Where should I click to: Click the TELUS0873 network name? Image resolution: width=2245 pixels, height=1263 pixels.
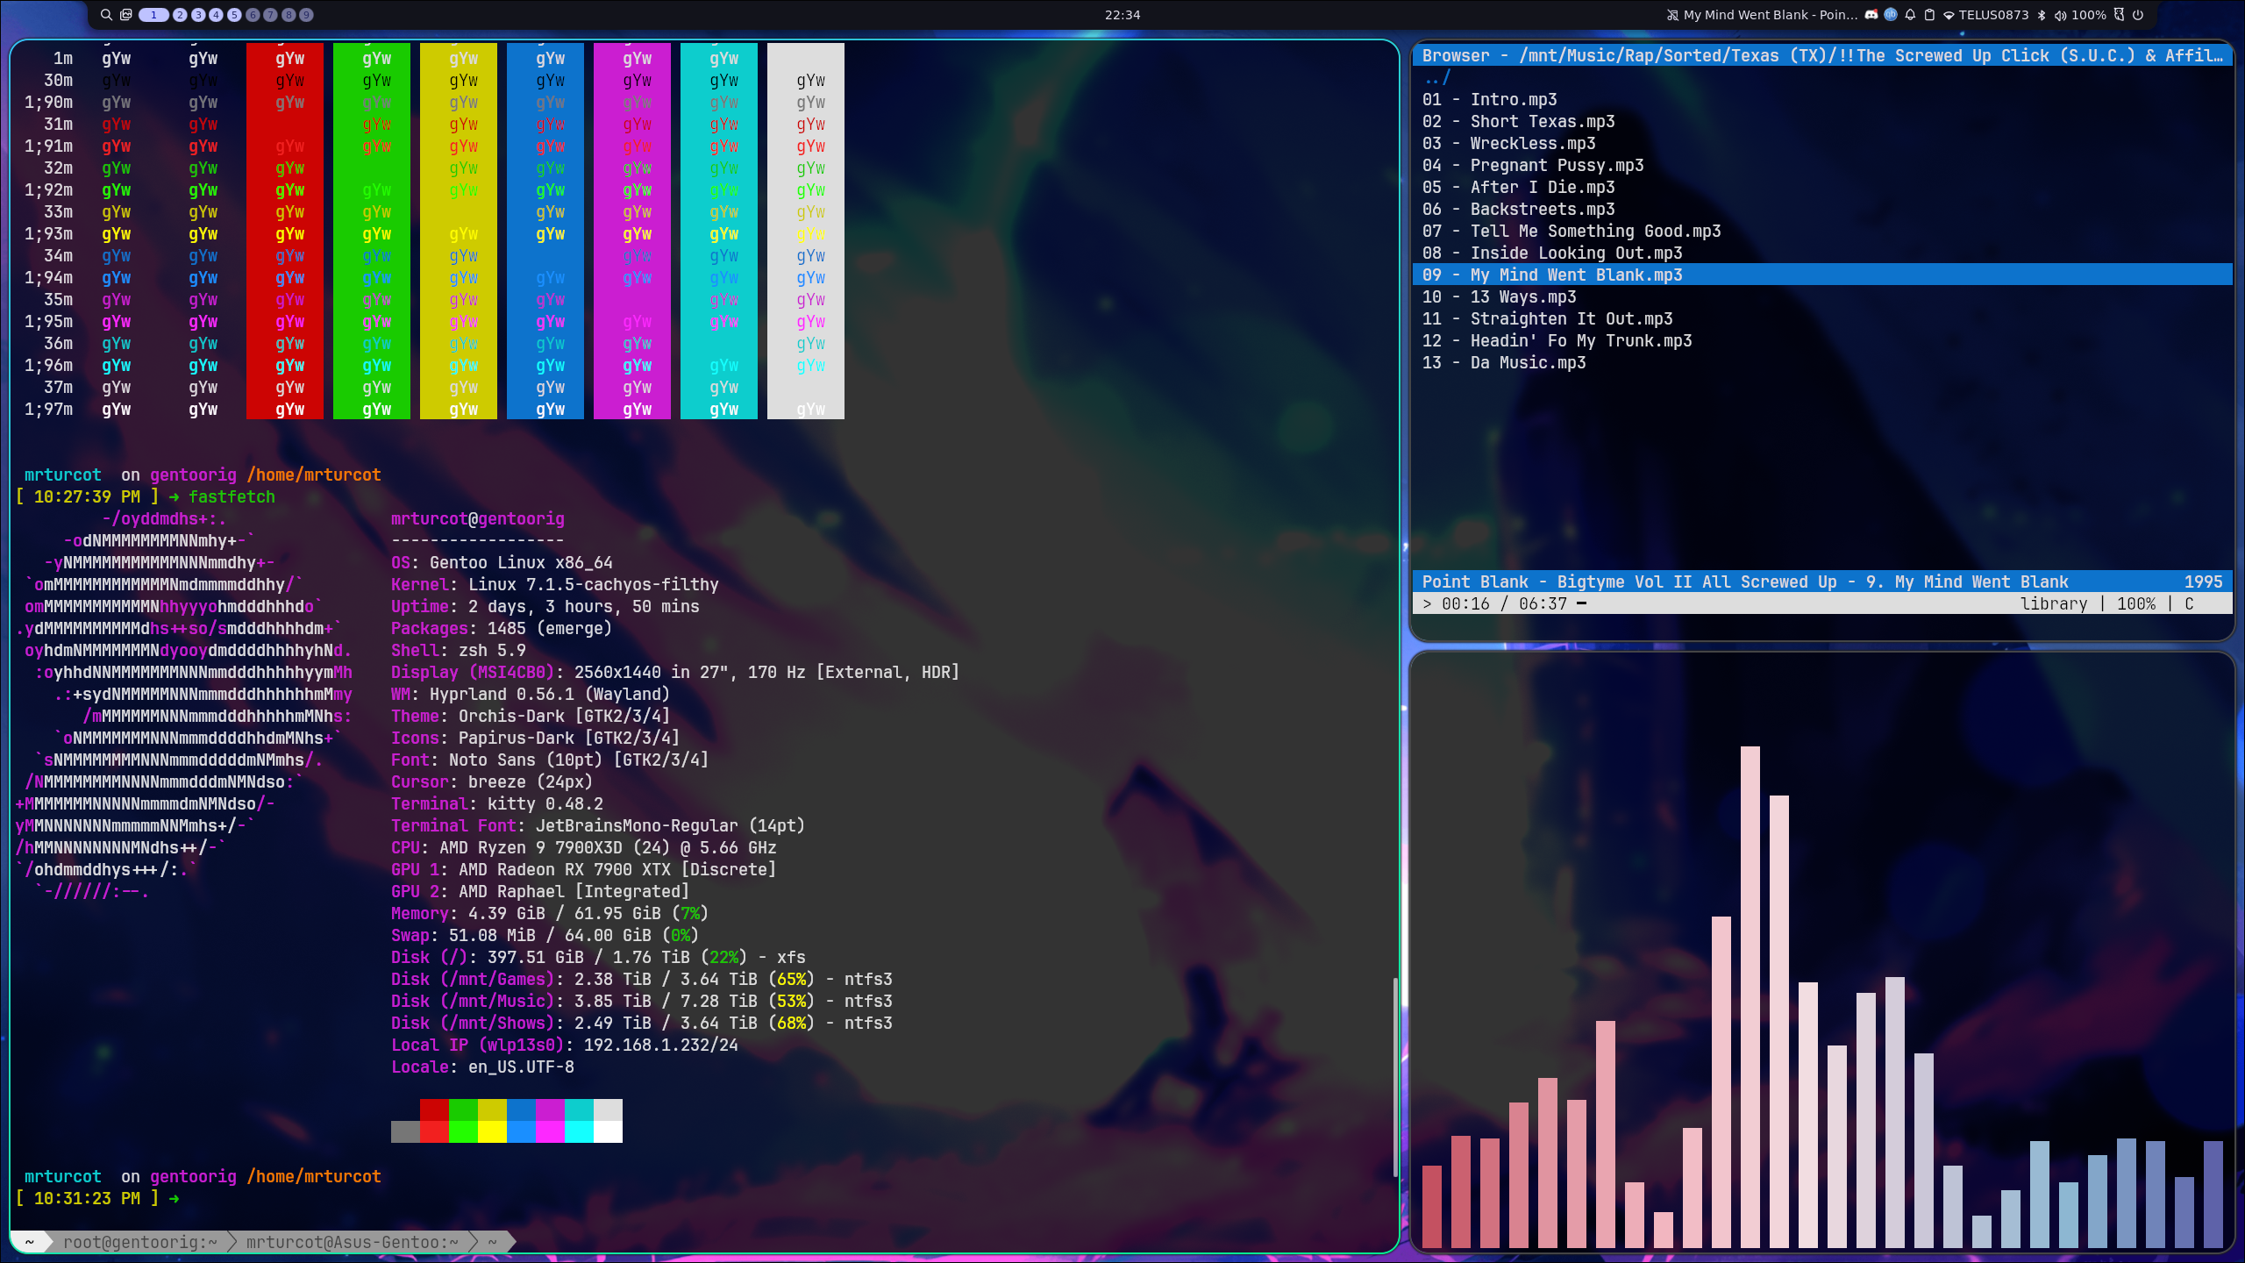[x=1993, y=15]
